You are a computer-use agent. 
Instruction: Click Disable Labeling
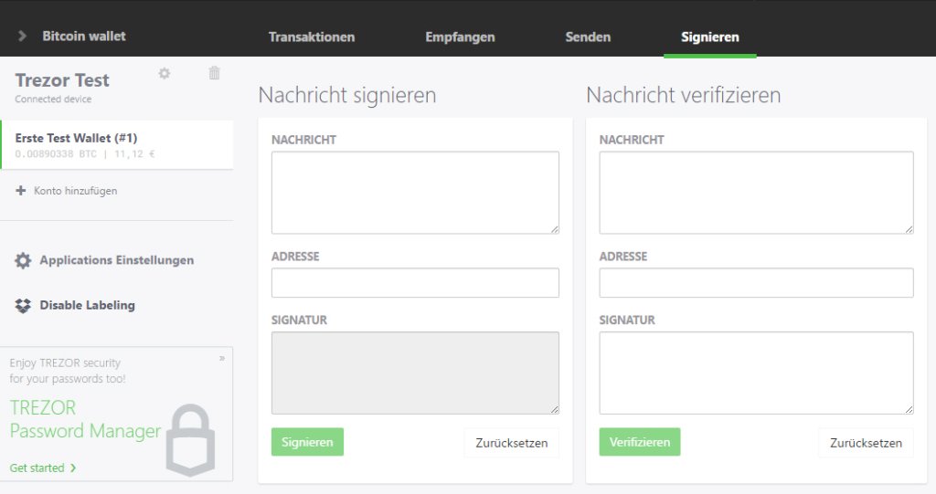(x=87, y=305)
